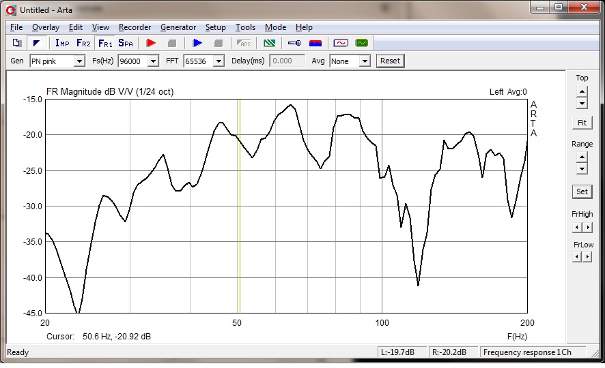Image resolution: width=605 pixels, height=368 pixels.
Task: Click the ABC text annotation icon
Action: (244, 43)
